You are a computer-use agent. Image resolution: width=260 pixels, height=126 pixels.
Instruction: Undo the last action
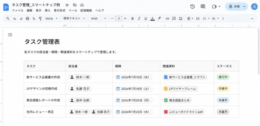coord(14,19)
